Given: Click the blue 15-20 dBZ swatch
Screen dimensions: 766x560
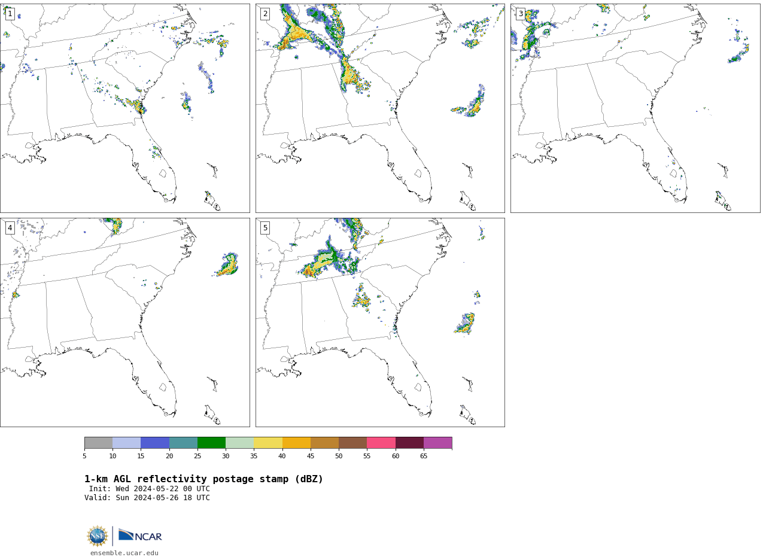Looking at the screenshot, I should click(155, 443).
